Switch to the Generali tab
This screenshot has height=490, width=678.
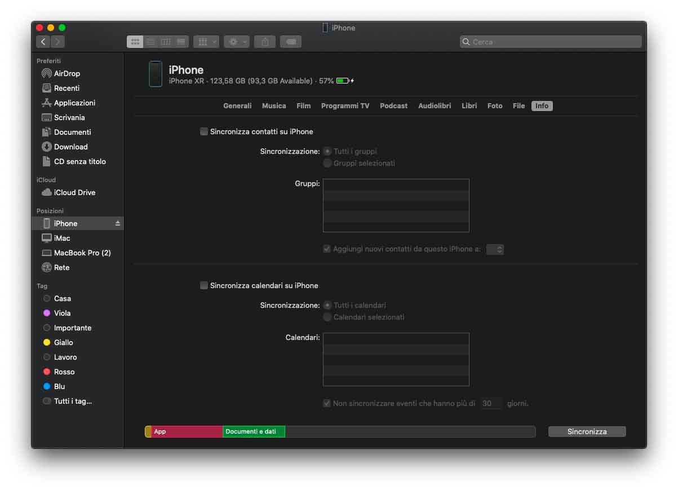[237, 106]
